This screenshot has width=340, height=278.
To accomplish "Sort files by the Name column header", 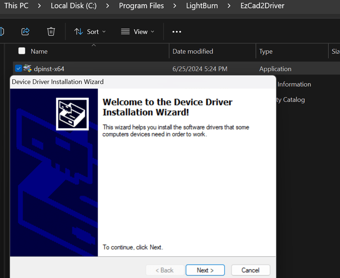I will tap(39, 51).
